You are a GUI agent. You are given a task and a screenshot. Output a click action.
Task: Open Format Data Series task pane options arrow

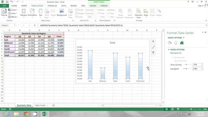203,32
